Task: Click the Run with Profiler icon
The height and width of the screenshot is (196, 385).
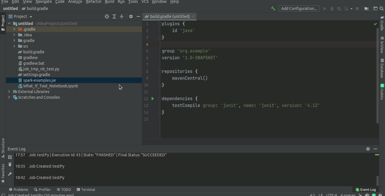Action: tap(346, 9)
